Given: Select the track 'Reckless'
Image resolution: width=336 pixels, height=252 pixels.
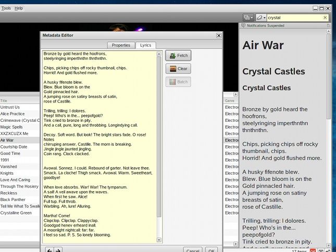Looking at the screenshot, I should (x=20, y=193).
